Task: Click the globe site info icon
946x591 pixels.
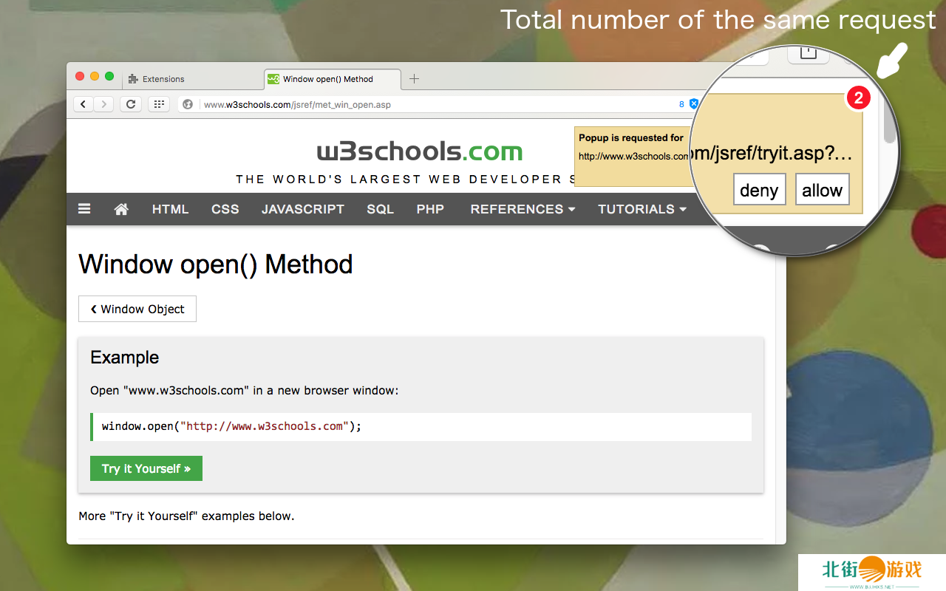Action: coord(188,104)
